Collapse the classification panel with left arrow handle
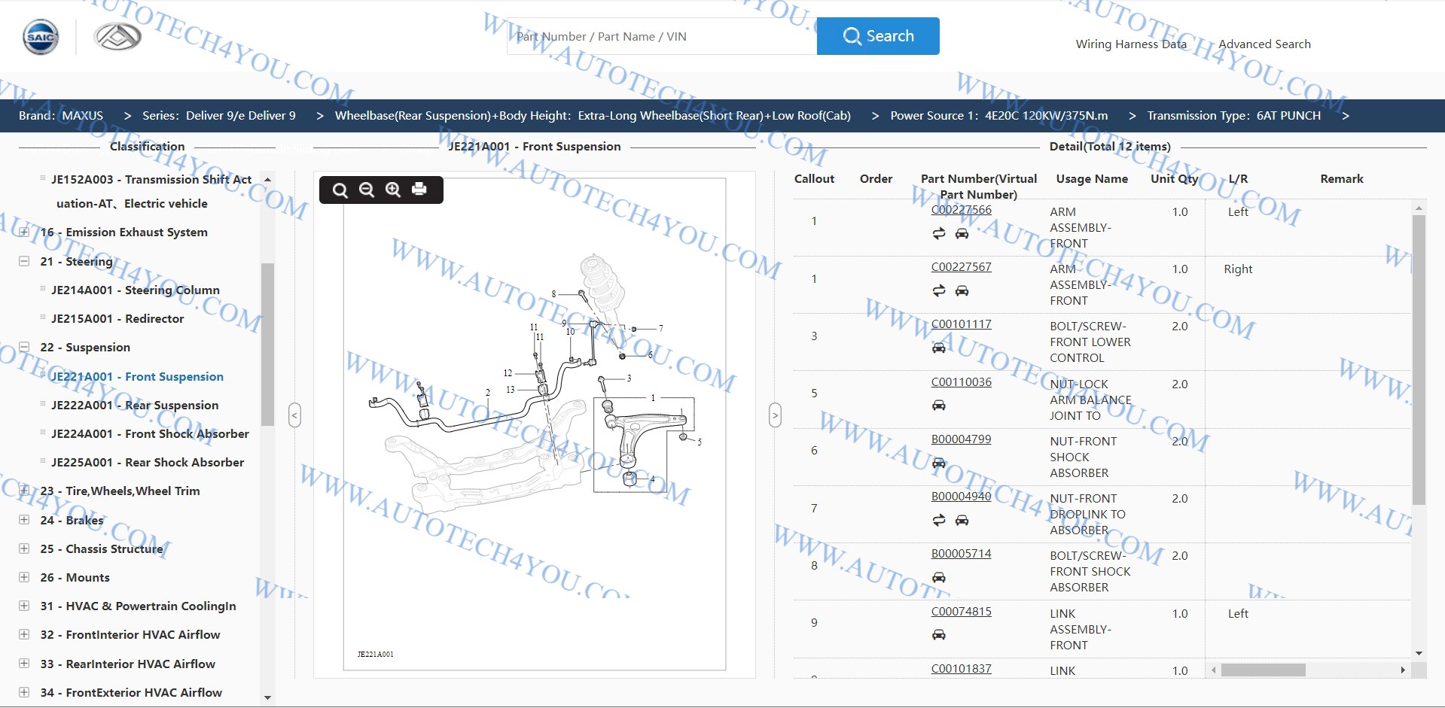 coord(294,415)
